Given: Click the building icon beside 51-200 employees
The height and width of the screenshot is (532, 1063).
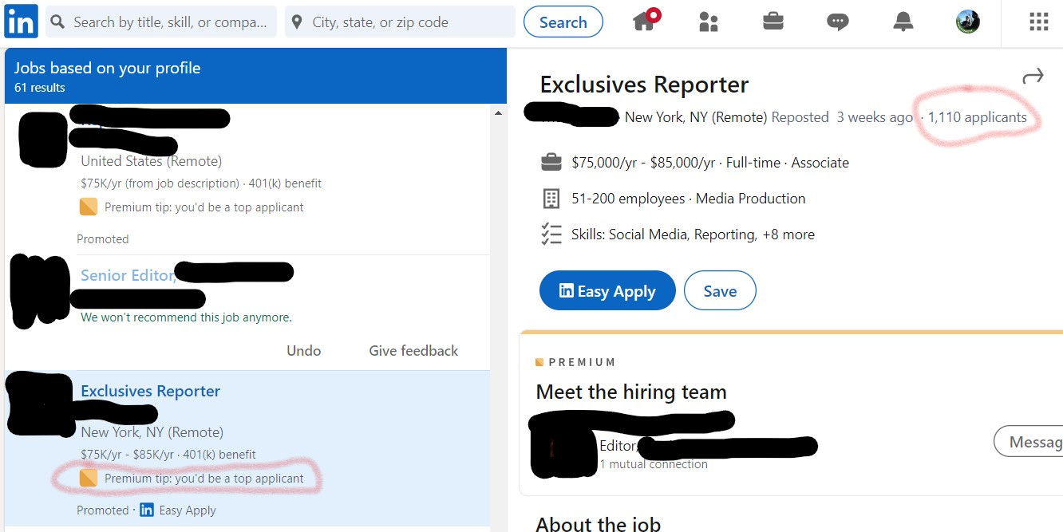Looking at the screenshot, I should tap(551, 199).
